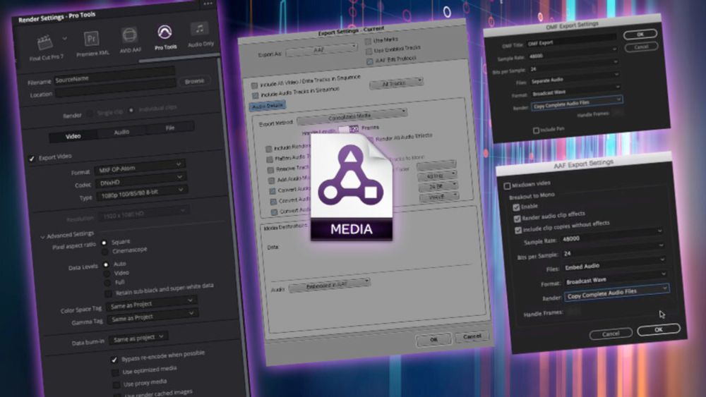Toggle Include Audio Tracks in Sequence

(x=256, y=95)
